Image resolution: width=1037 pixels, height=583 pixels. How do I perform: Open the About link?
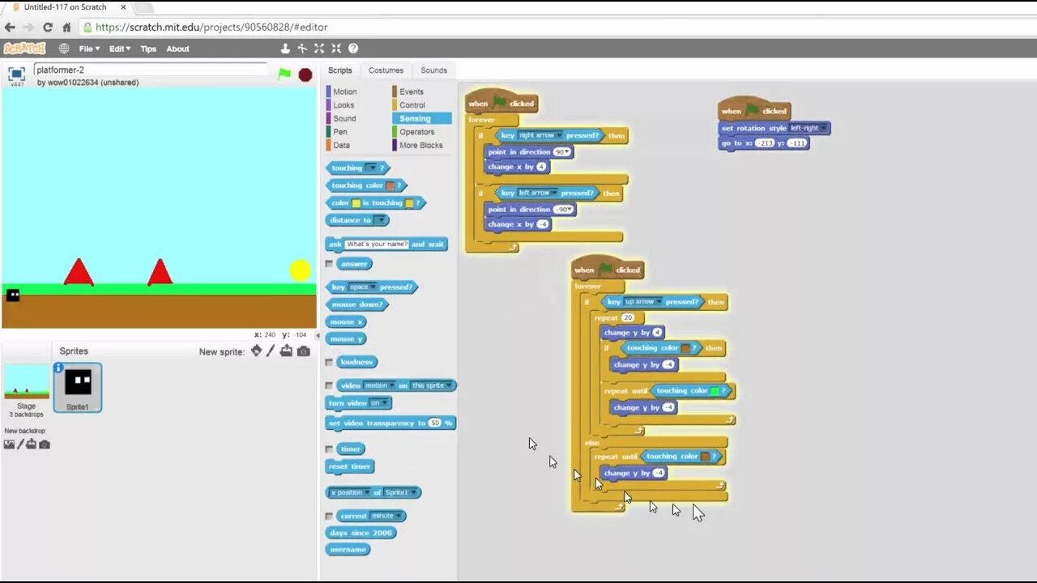pyautogui.click(x=177, y=49)
